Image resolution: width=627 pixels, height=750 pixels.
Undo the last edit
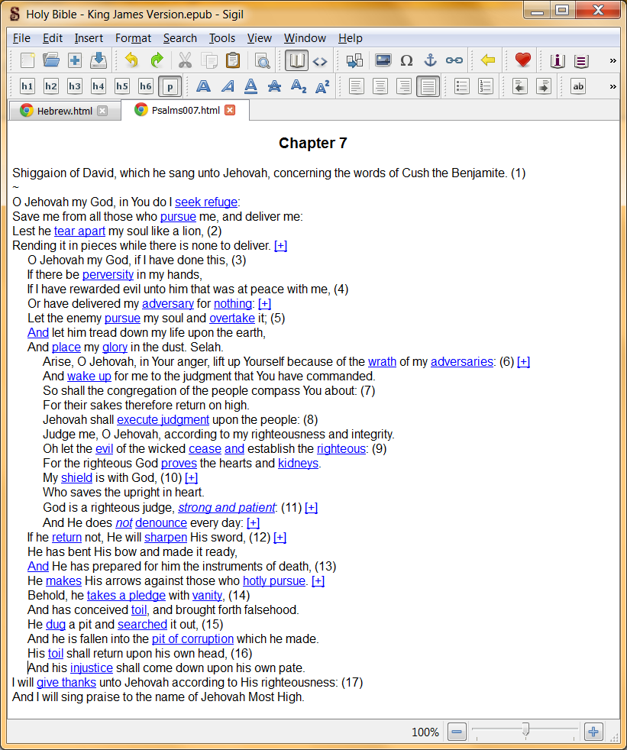point(131,60)
